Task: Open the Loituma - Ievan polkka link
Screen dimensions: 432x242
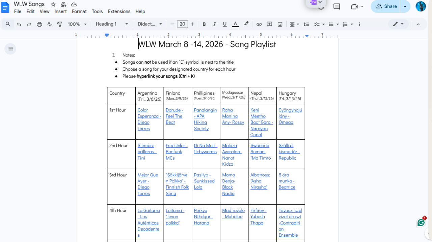Action: tap(175, 216)
